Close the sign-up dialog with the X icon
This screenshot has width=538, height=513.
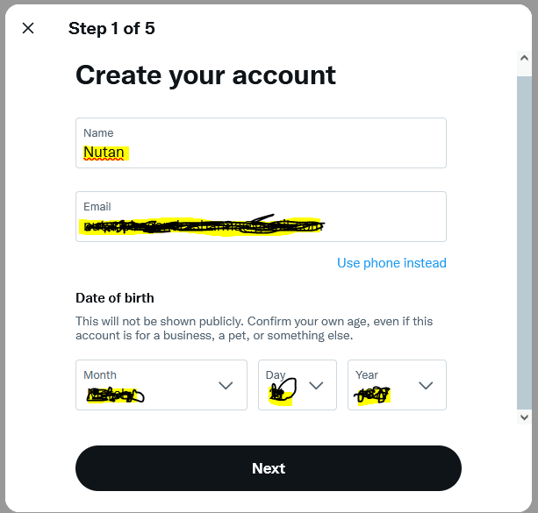[28, 28]
